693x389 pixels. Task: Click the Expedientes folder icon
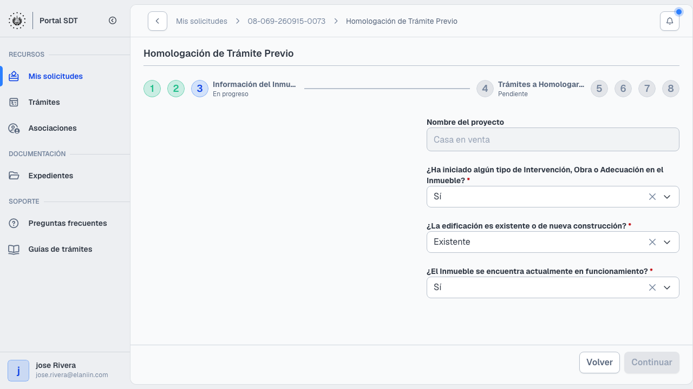point(14,176)
